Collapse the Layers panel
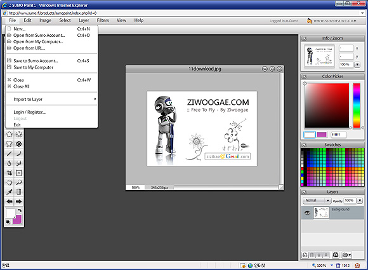The width and height of the screenshot is (368, 270). pyautogui.click(x=304, y=192)
